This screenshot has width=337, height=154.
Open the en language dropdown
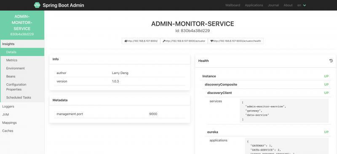click(x=302, y=5)
